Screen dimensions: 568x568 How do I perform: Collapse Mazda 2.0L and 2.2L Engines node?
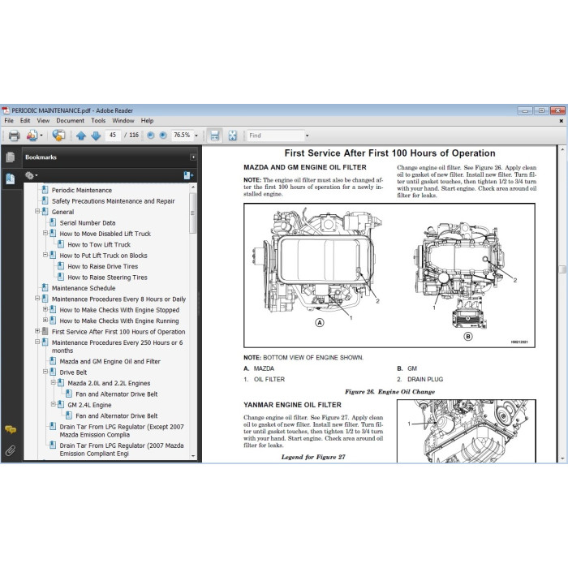click(x=54, y=382)
